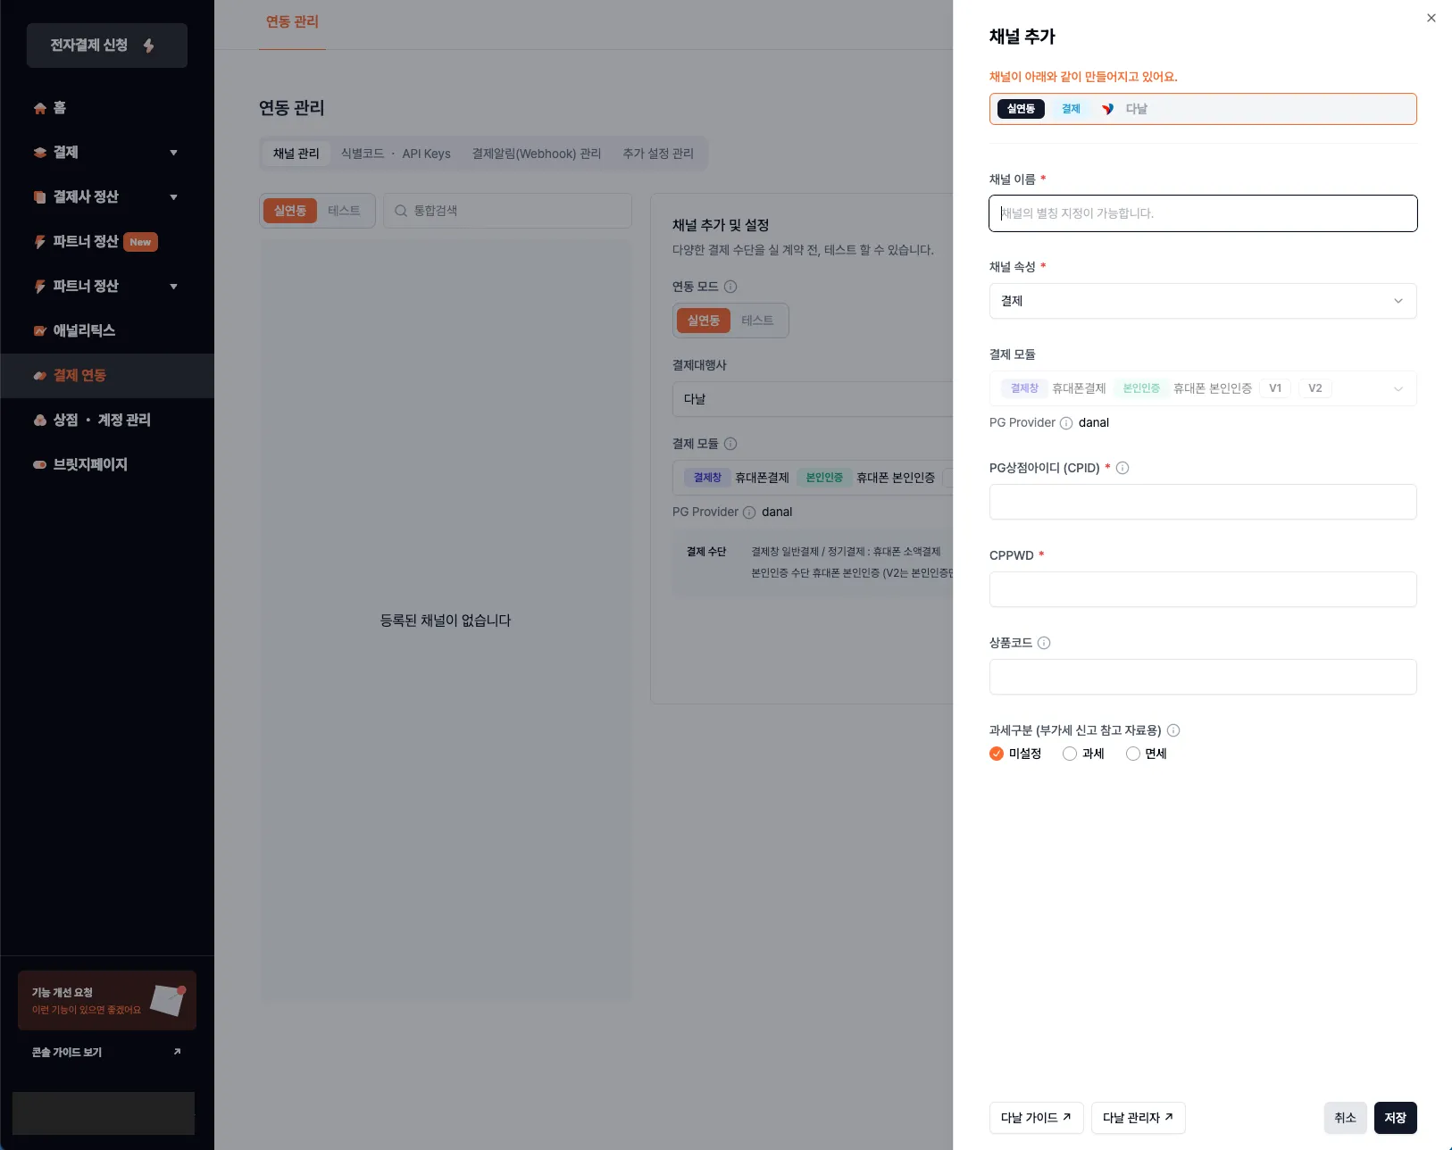The width and height of the screenshot is (1452, 1150).
Task: Expand the 결제사 정산 submenu arrow
Action: [173, 197]
